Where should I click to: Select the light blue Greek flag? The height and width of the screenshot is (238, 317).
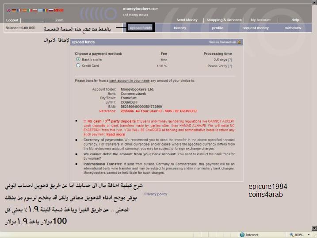point(40,10)
